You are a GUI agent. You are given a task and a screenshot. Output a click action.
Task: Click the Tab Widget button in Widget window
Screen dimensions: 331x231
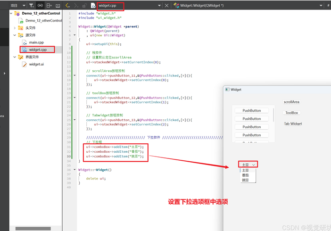[x=293, y=124]
